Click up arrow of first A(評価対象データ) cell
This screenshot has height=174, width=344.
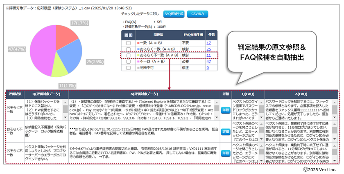point(217,103)
